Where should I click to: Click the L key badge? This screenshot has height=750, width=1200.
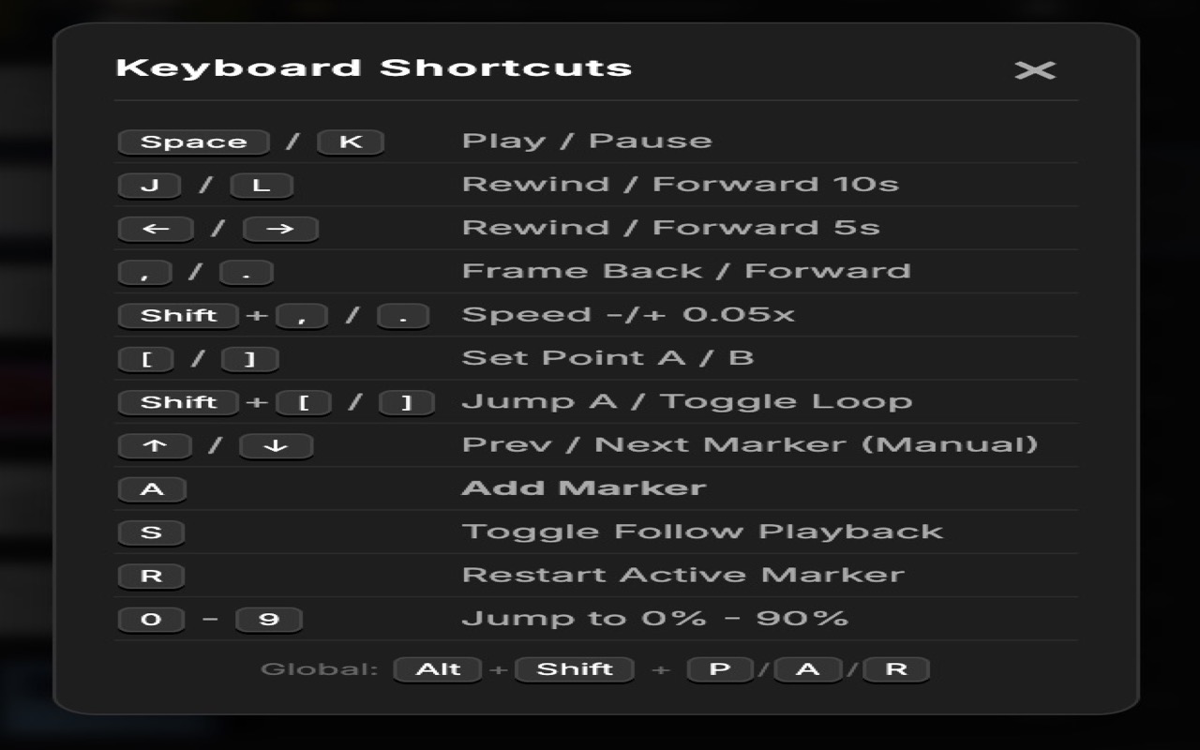click(x=262, y=185)
